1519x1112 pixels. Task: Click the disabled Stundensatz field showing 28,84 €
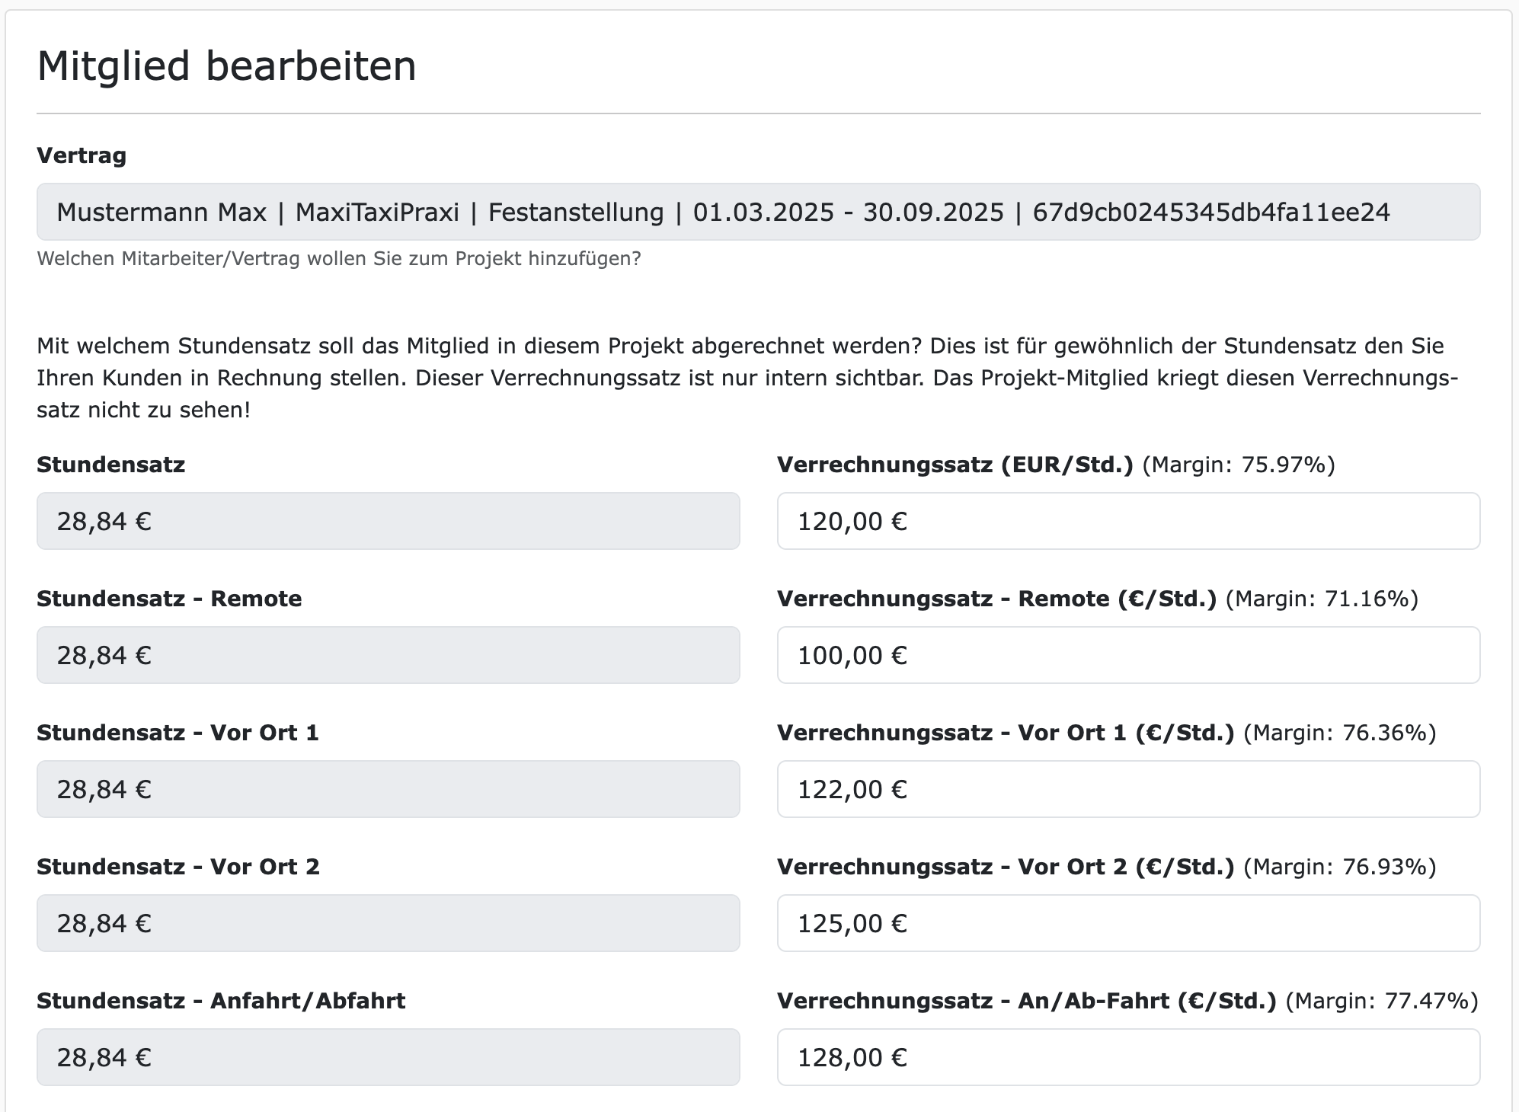389,521
